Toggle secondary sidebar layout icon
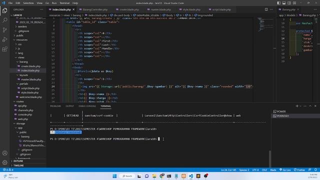 pos(289,3)
